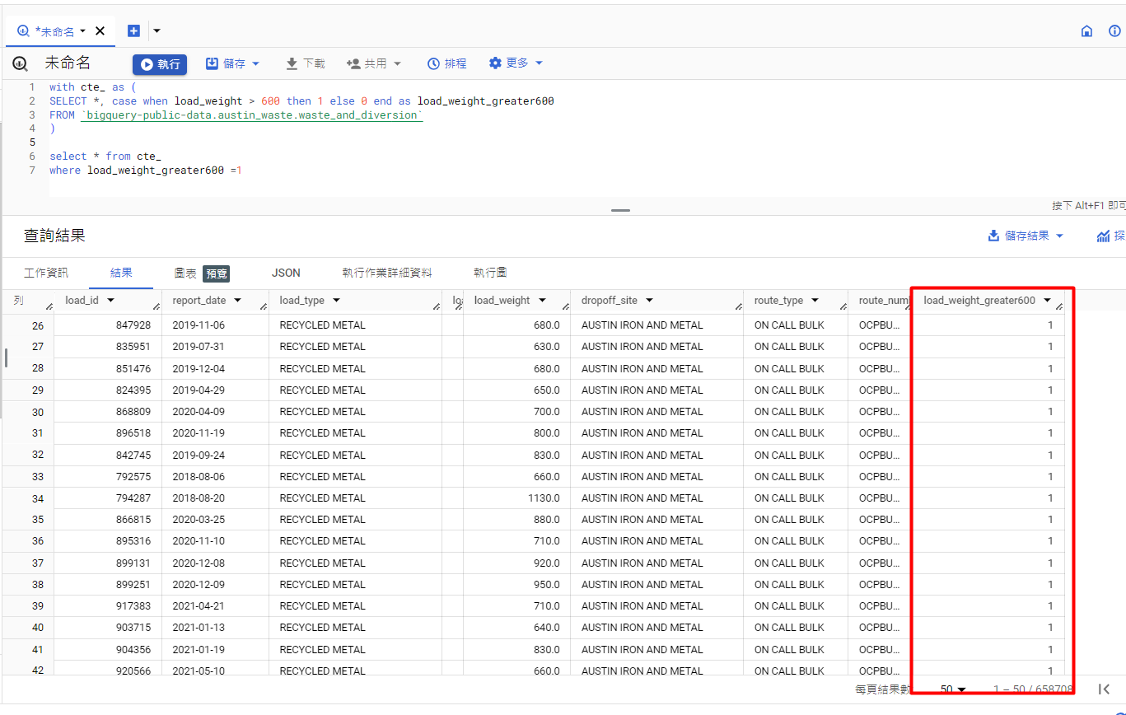Select the 結果 tab

[x=121, y=273]
